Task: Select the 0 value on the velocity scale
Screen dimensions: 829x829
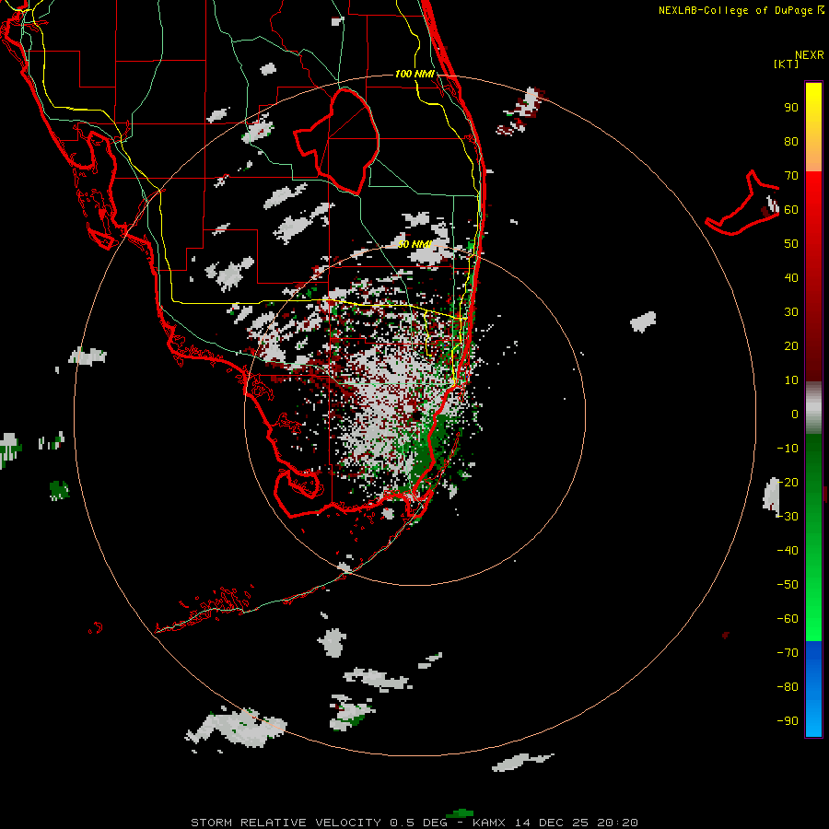Action: pyautogui.click(x=795, y=414)
